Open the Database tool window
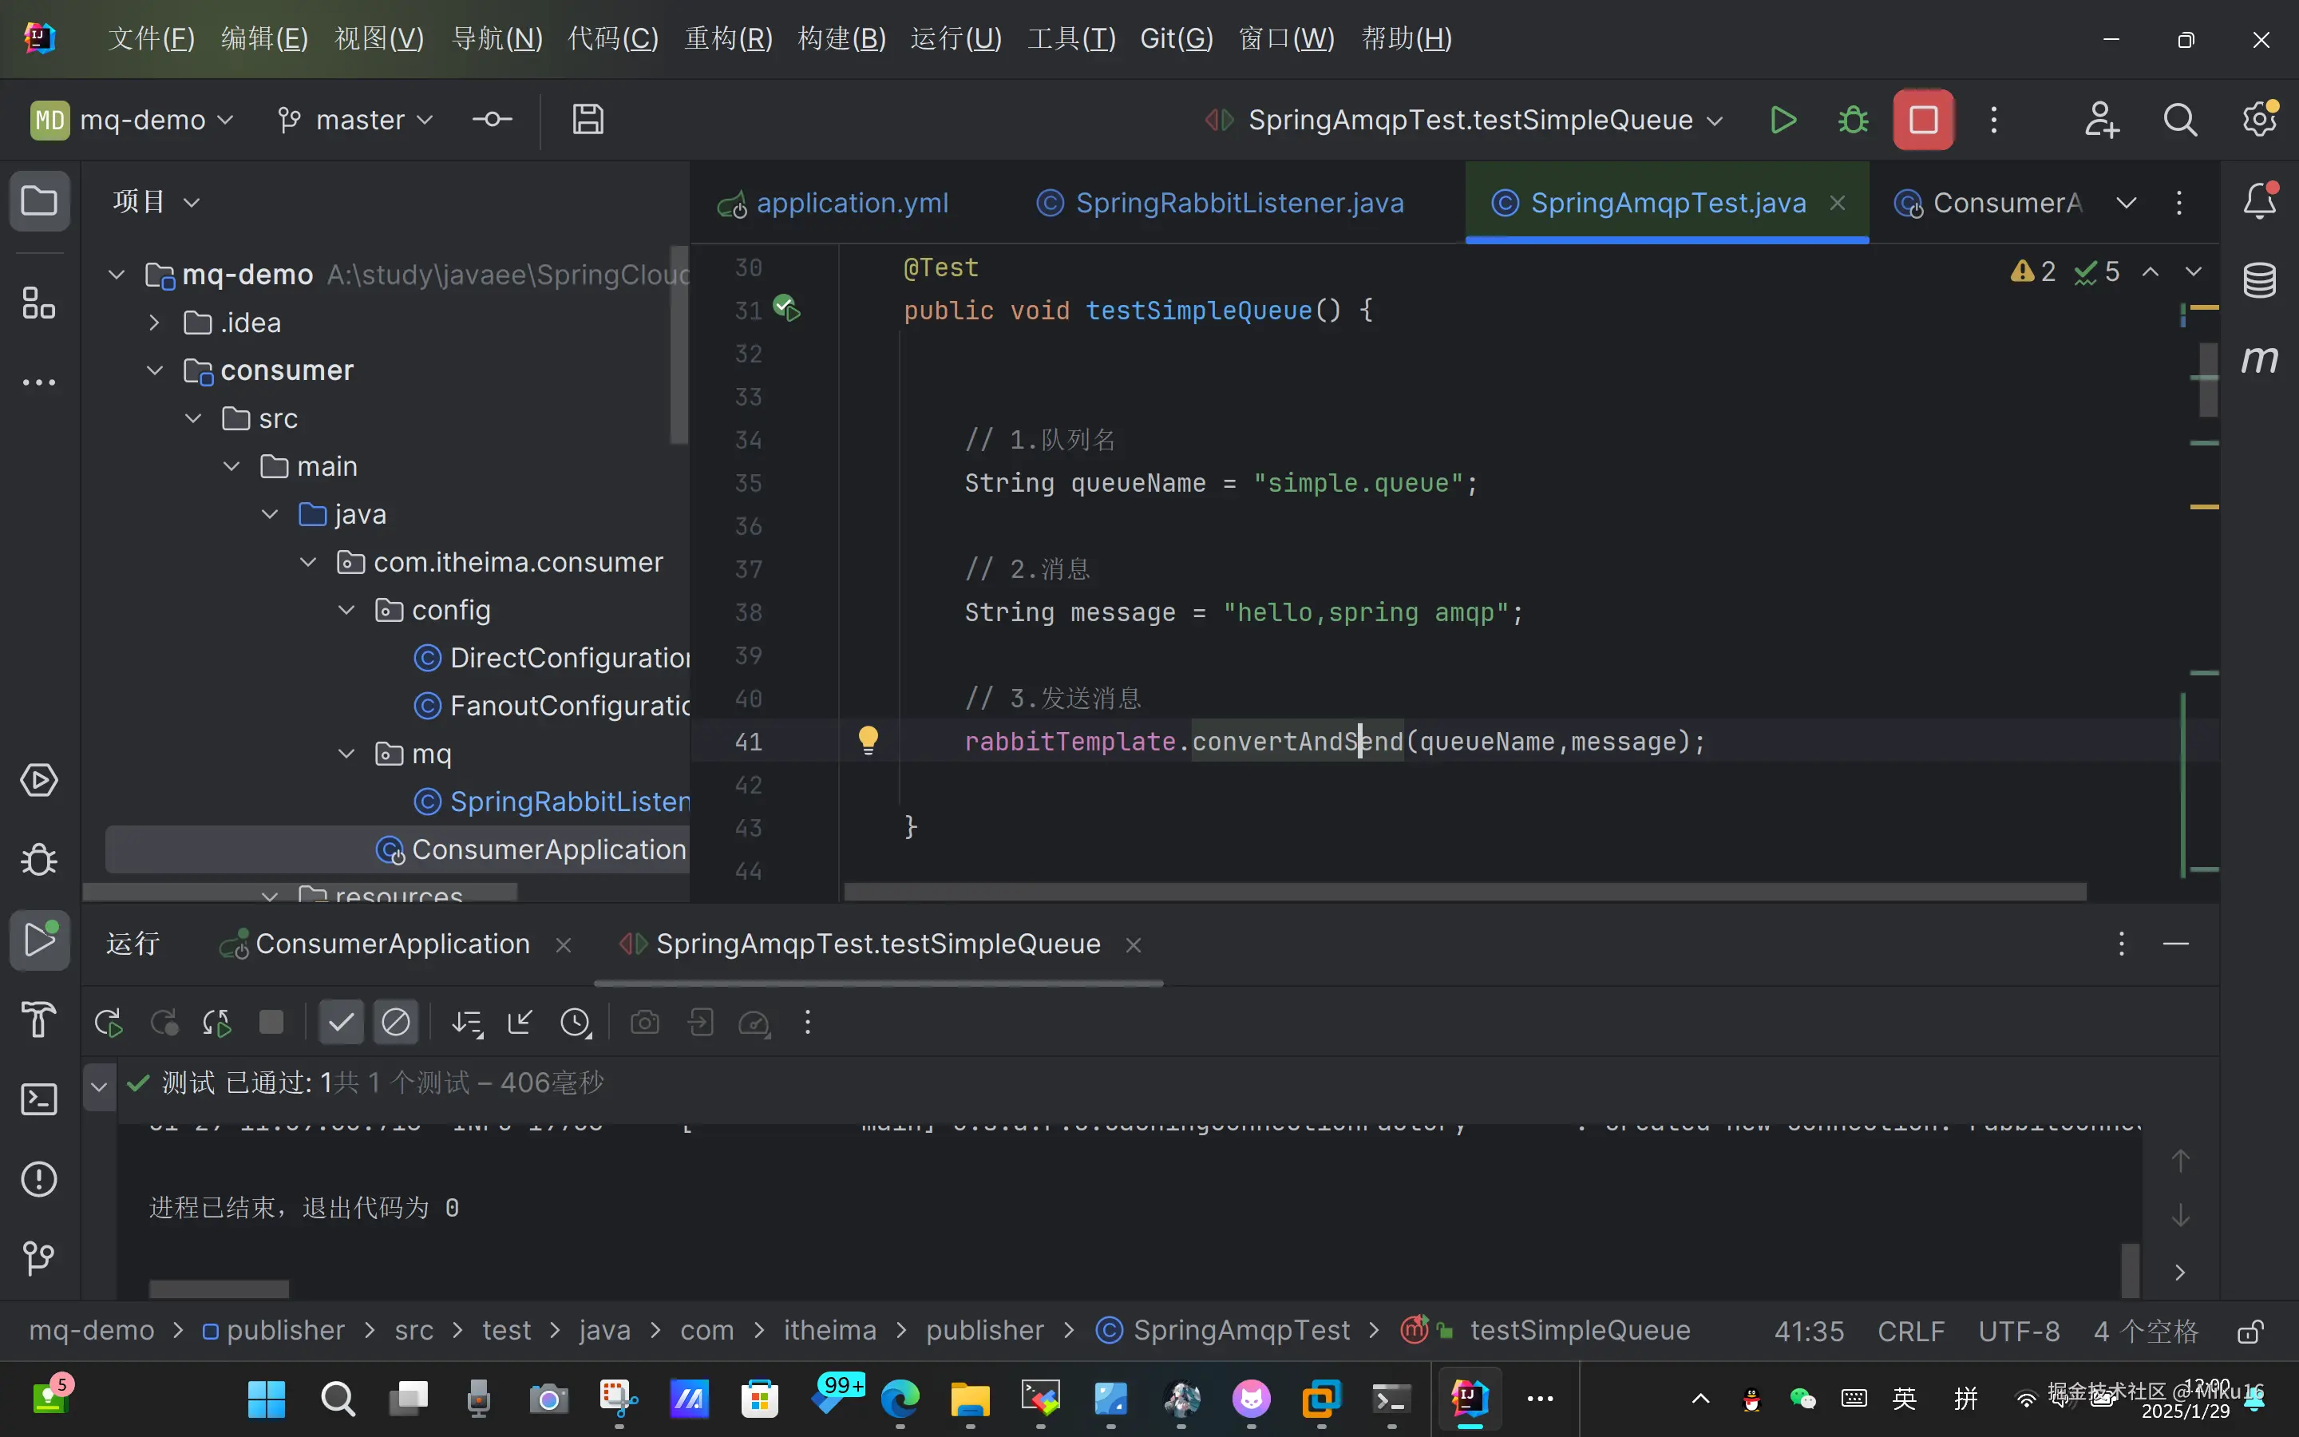Viewport: 2299px width, 1437px height. click(2259, 280)
